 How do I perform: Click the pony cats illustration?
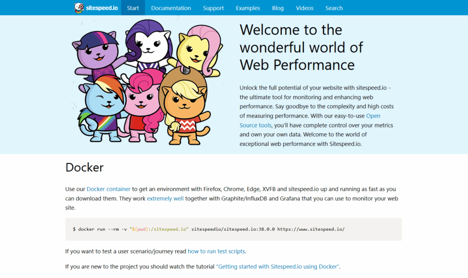pos(147,82)
